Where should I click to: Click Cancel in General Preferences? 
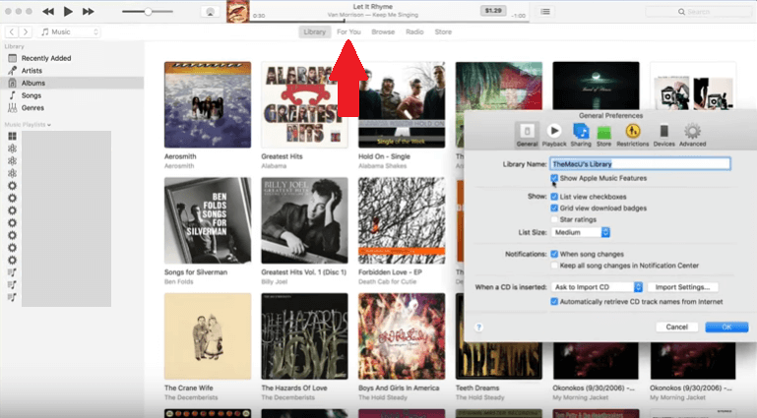point(677,327)
